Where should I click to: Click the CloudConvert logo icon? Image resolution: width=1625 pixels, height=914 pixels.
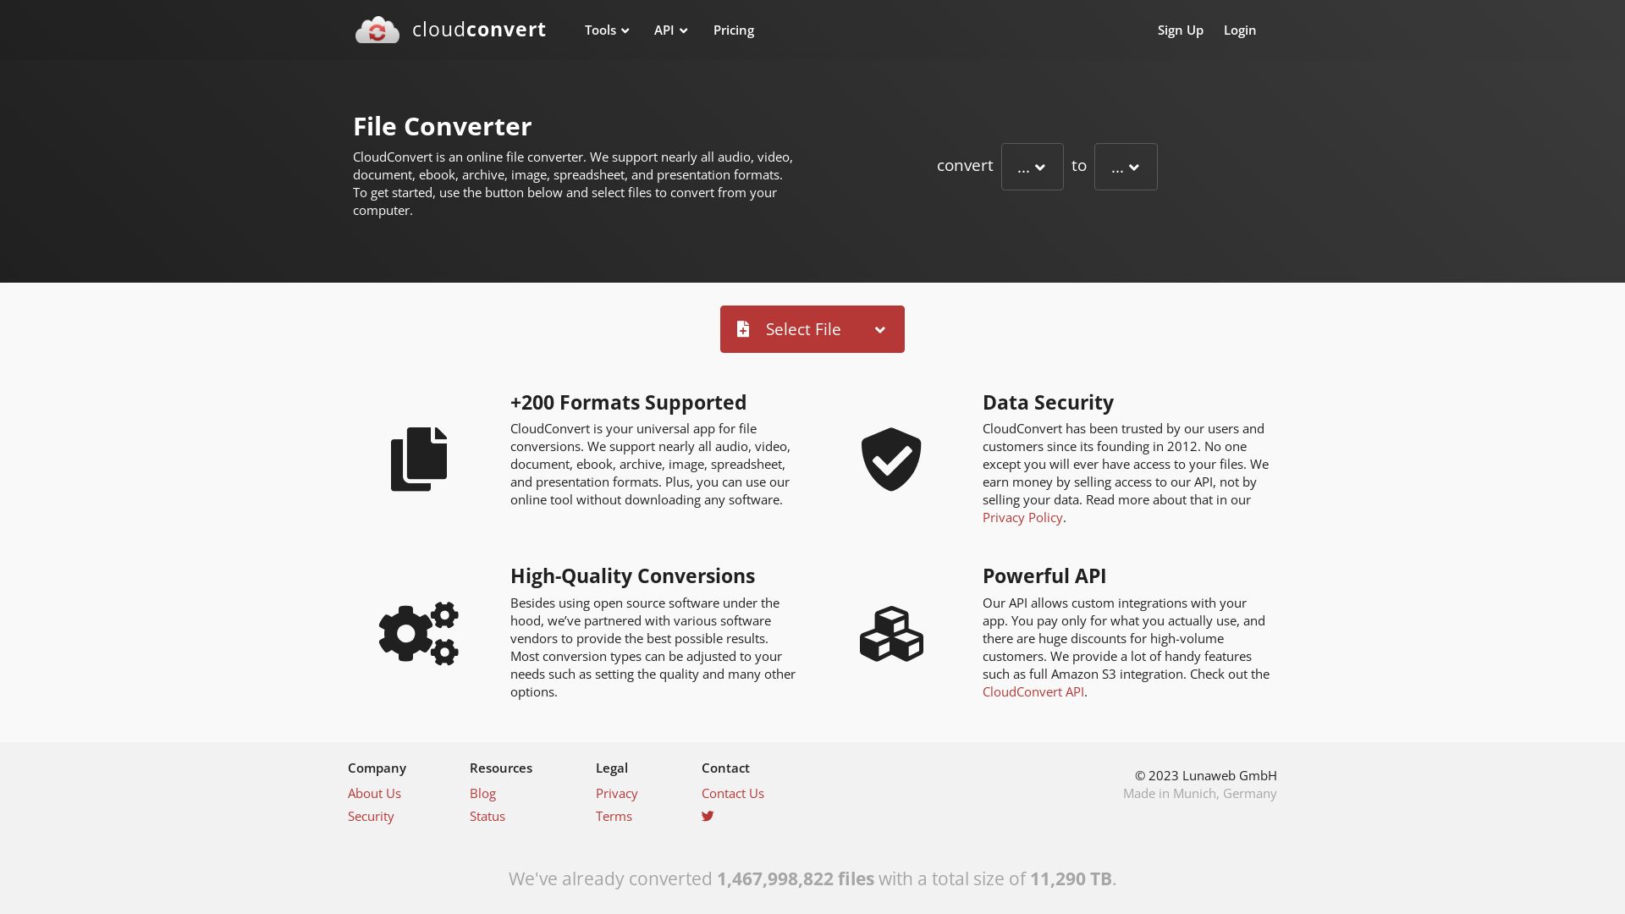pos(377,30)
